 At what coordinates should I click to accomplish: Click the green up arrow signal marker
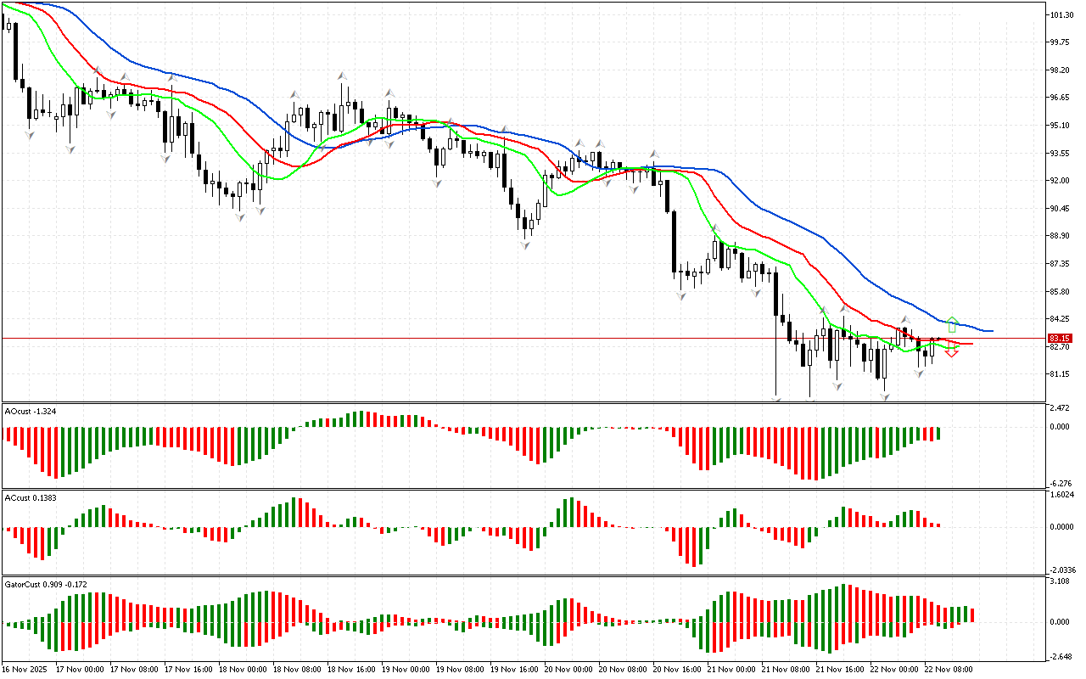pos(952,324)
